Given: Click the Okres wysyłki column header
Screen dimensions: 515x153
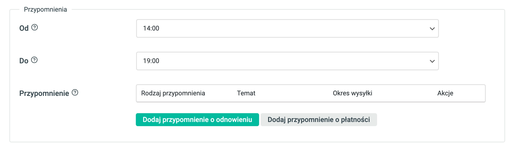Looking at the screenshot, I should (352, 93).
